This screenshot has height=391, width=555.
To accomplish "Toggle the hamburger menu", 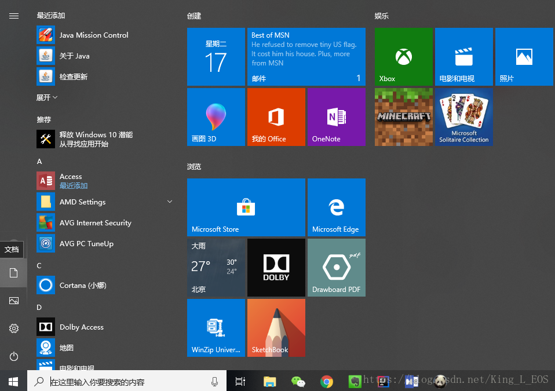I will 14,16.
